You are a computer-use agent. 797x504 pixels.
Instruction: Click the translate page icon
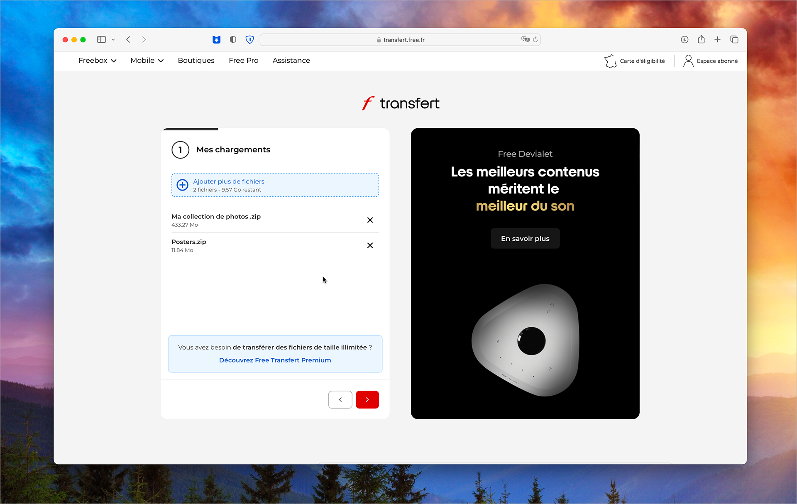(525, 39)
